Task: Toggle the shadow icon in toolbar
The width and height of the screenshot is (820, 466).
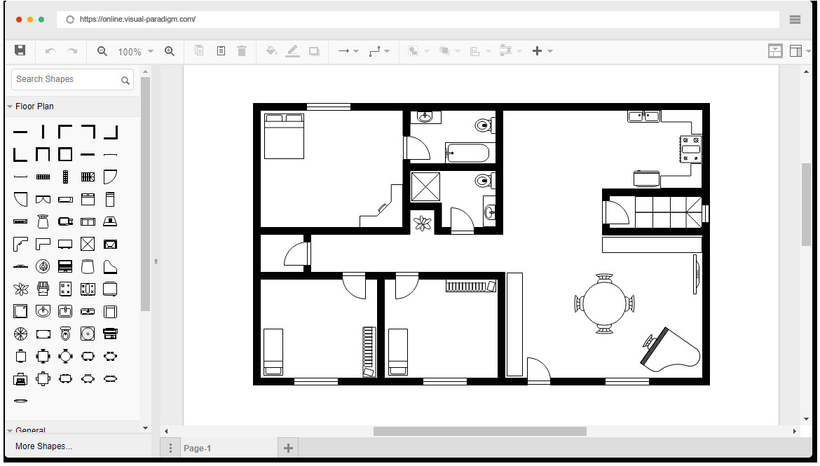Action: (x=314, y=51)
